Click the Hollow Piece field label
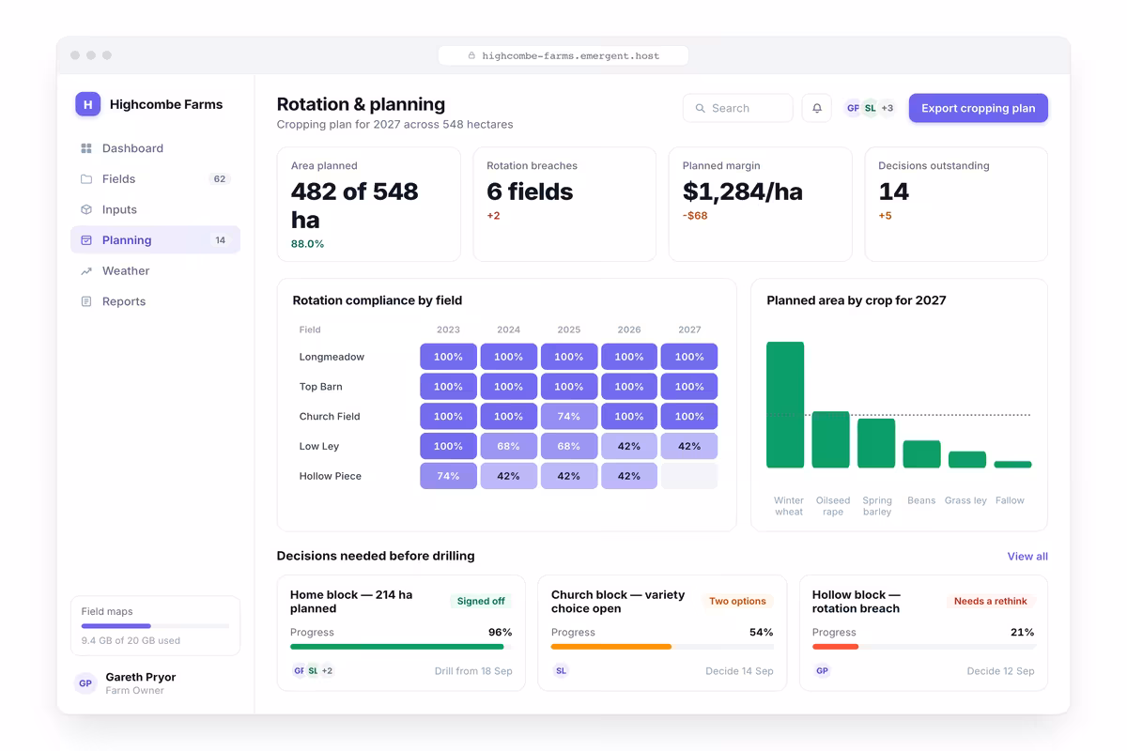 click(x=330, y=476)
